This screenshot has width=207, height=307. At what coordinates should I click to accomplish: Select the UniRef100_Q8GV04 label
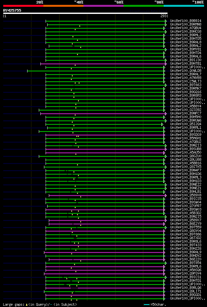tap(186, 231)
